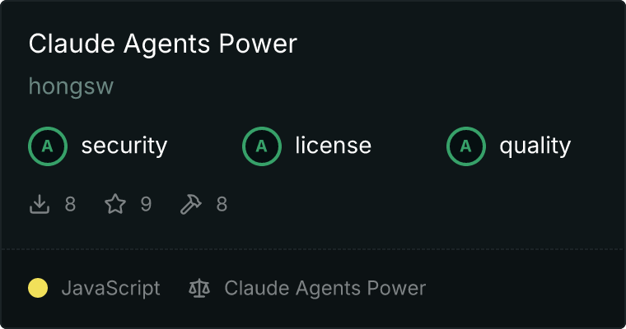Open the Claude Agents Power title
This screenshot has height=329, width=626.
163,44
